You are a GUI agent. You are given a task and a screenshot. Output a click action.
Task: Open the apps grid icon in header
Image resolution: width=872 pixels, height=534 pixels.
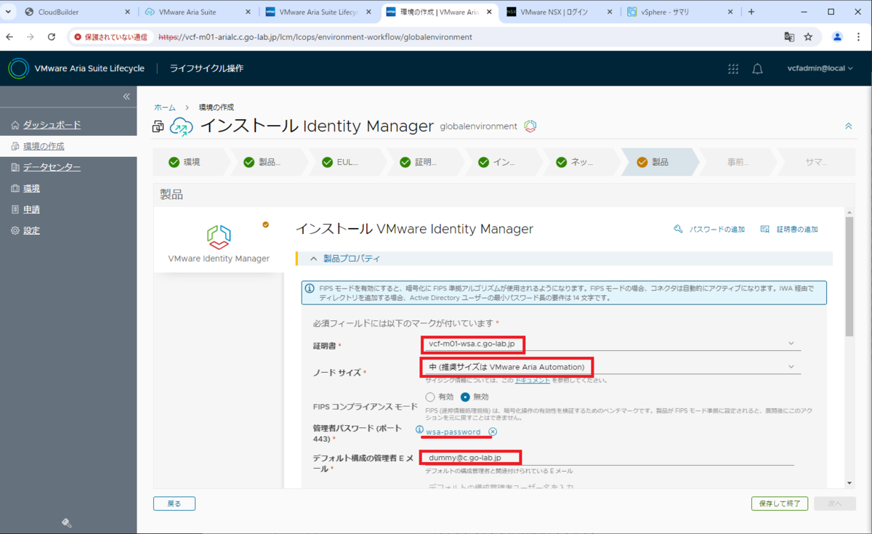[x=732, y=68]
